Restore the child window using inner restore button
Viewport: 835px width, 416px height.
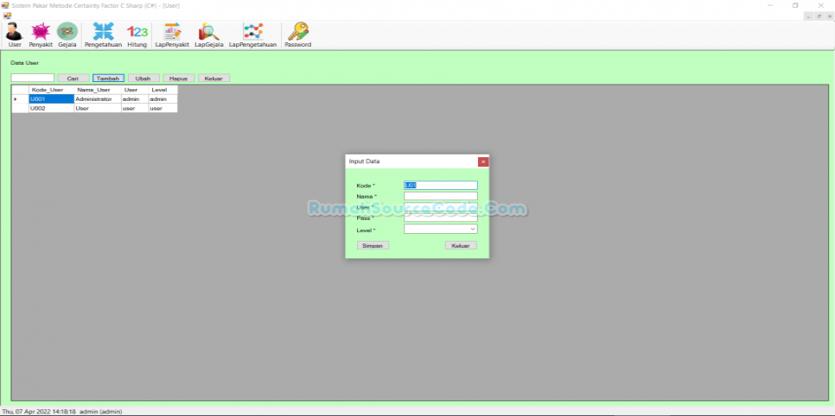click(x=819, y=16)
